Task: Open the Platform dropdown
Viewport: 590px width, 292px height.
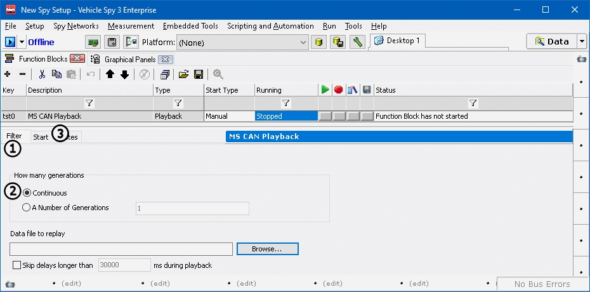Action: (303, 43)
